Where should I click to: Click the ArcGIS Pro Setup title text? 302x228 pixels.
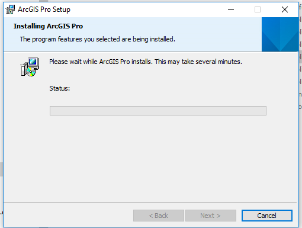point(44,9)
